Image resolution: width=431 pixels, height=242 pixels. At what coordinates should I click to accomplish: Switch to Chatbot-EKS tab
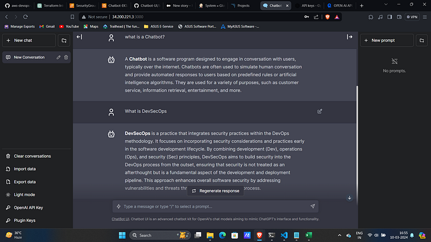point(115,6)
